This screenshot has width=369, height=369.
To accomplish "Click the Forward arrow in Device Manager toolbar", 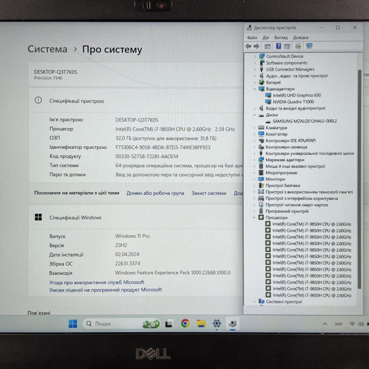I will pyautogui.click(x=256, y=46).
